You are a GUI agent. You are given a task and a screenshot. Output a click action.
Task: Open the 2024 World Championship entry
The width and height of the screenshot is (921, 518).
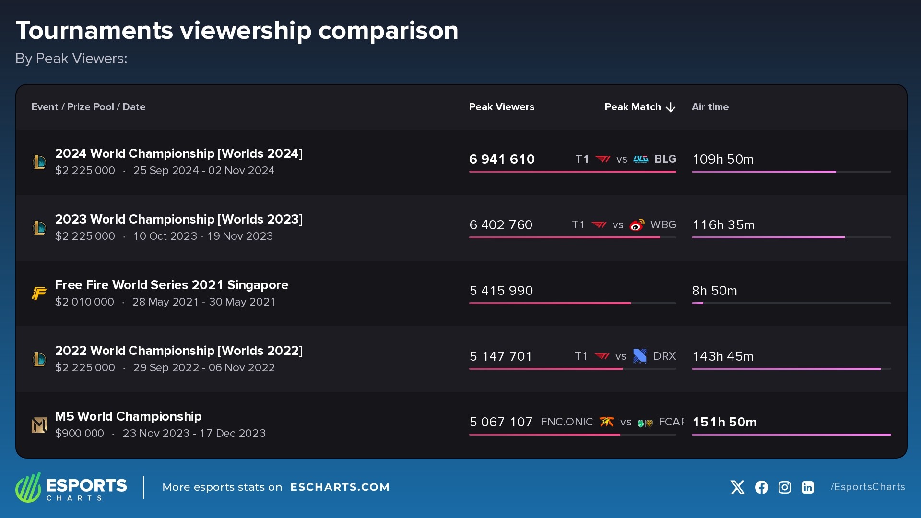click(179, 153)
